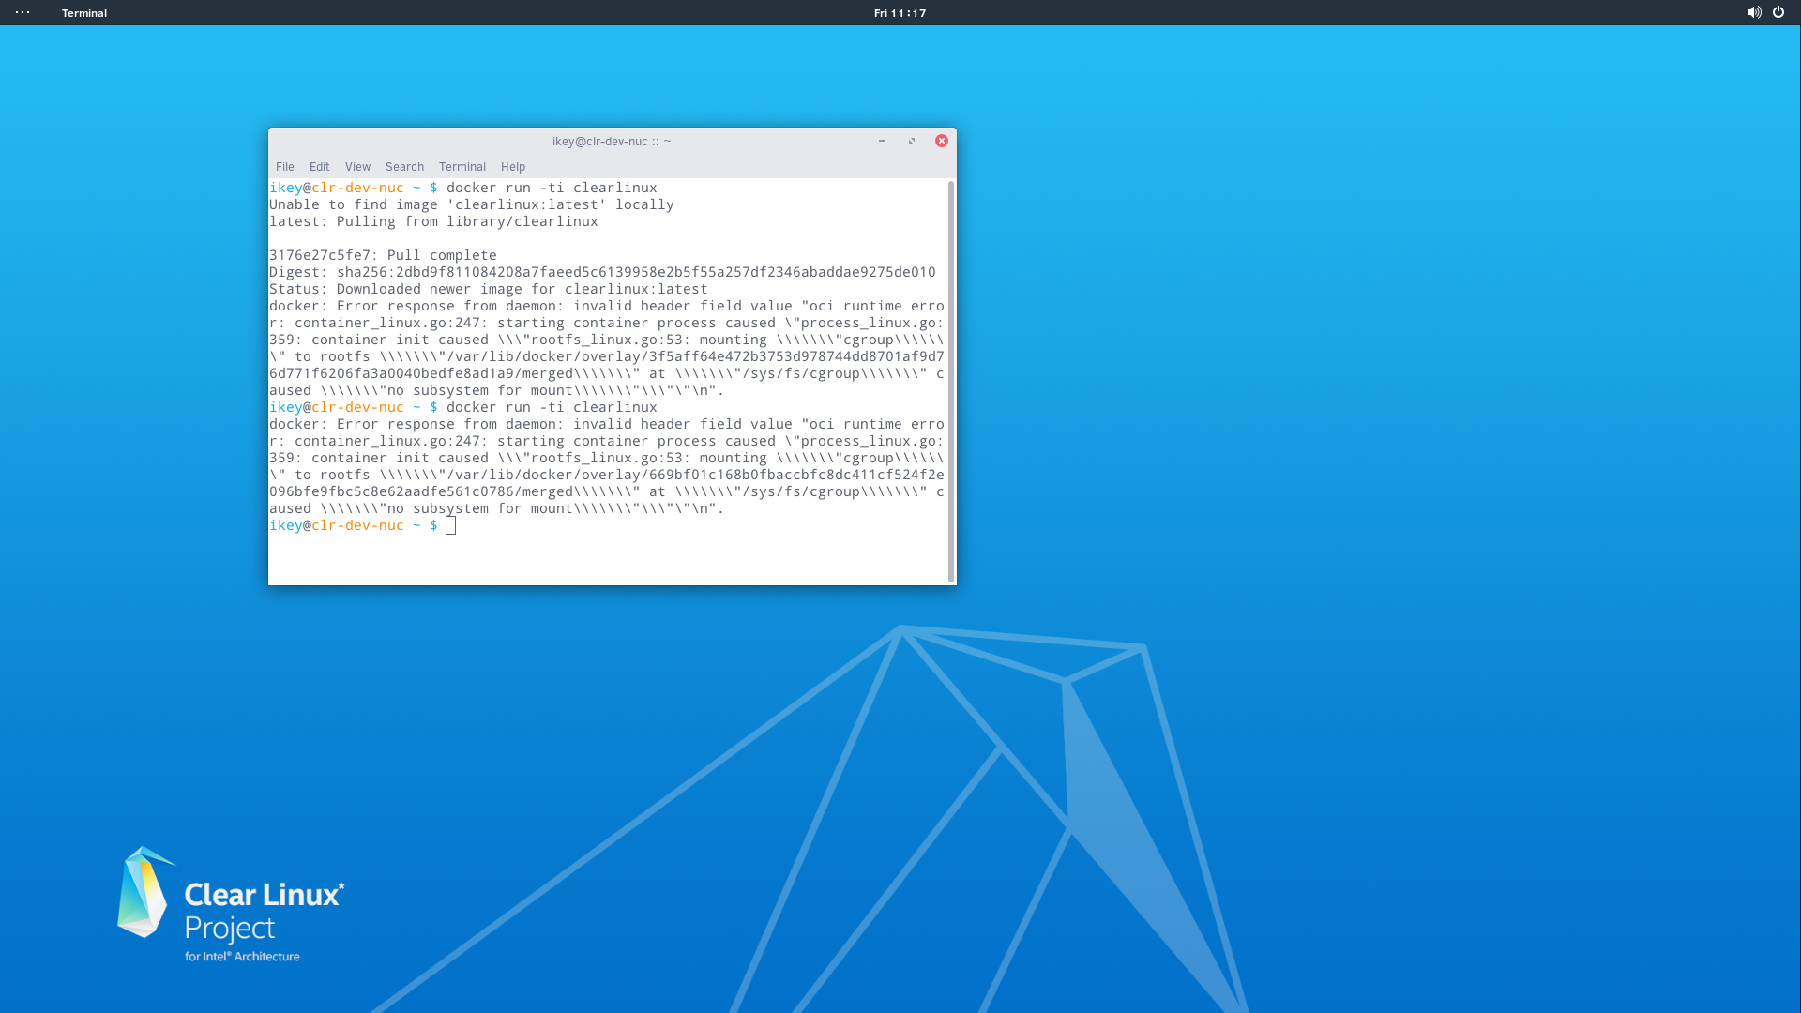Open the Edit menu
Screen dimensions: 1801x1013
320,167
